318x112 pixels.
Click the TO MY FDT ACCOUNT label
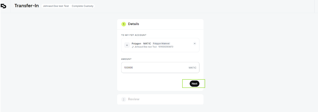134,35
